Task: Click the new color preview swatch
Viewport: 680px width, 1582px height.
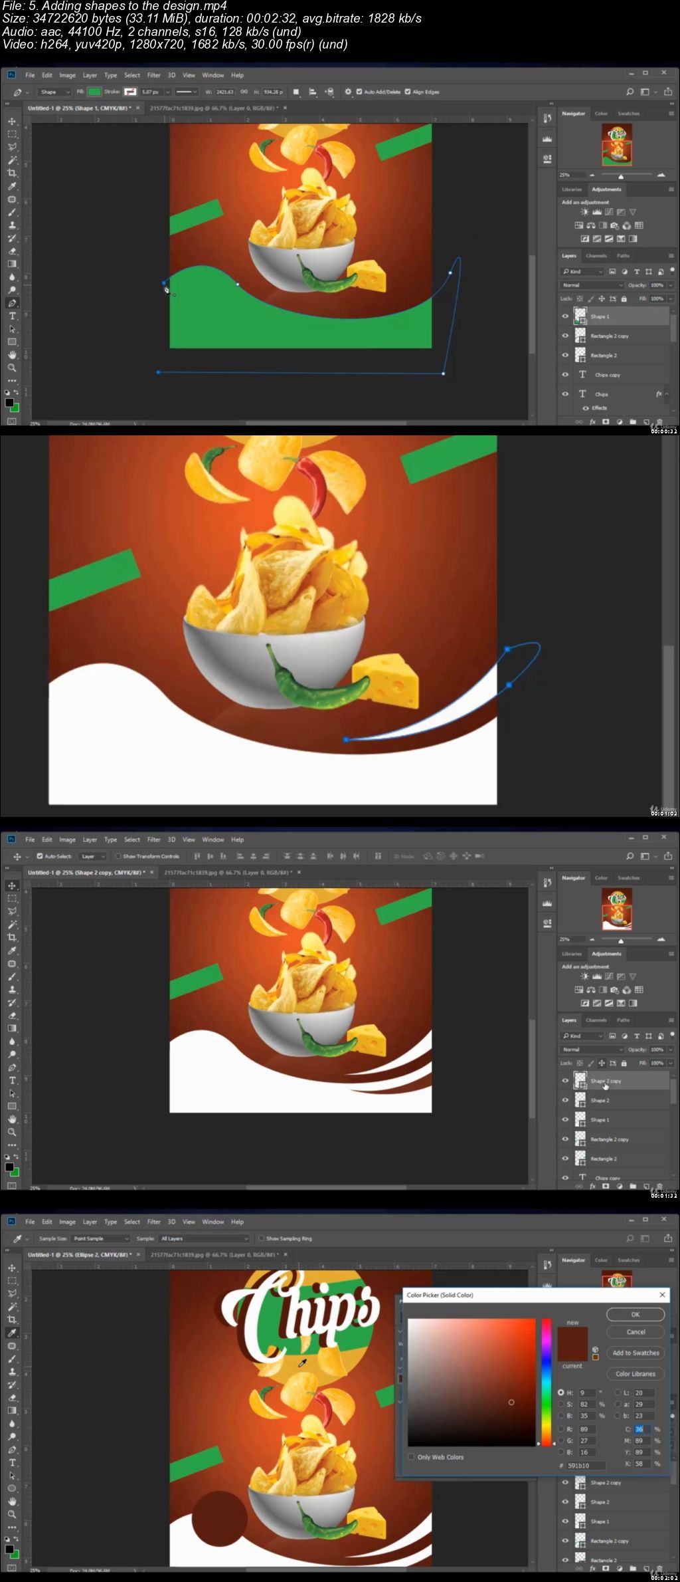Action: [572, 1335]
